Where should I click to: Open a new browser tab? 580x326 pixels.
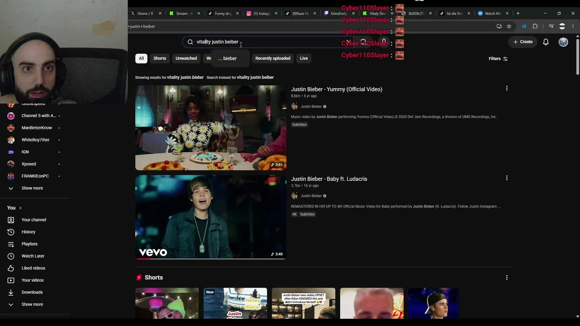pyautogui.click(x=518, y=14)
